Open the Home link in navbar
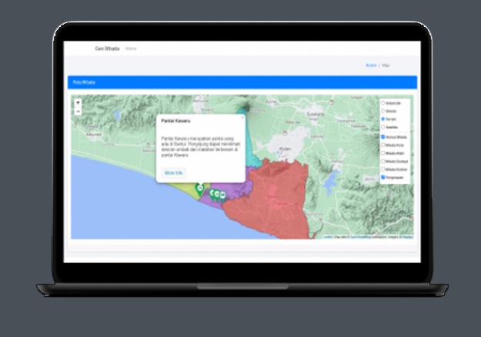This screenshot has height=337, width=481. [131, 48]
